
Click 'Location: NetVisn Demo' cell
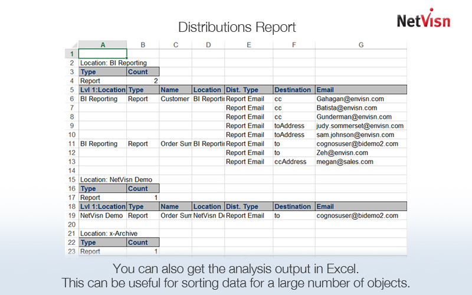(x=116, y=179)
